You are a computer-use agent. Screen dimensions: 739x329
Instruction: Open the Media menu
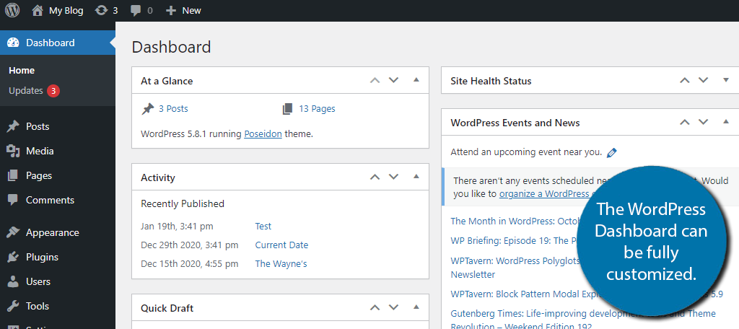tap(58, 151)
